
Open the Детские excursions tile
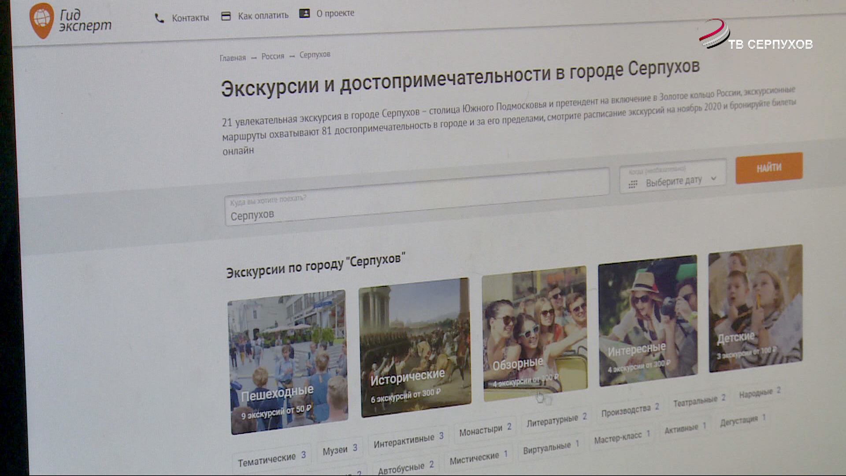point(755,308)
